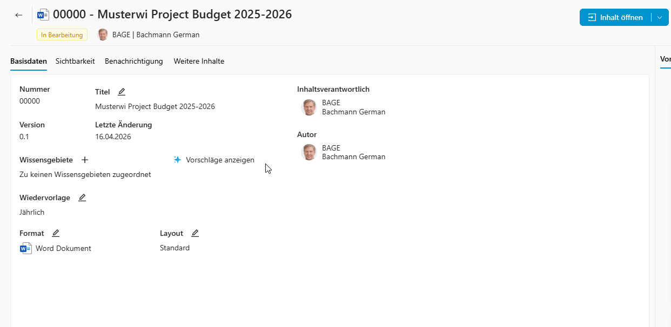Click the sparkle icon next to Vorschläge anzeigen
The image size is (671, 327).
(x=177, y=160)
